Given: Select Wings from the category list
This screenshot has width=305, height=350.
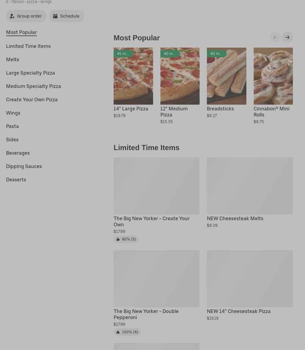Looking at the screenshot, I should coord(13,113).
